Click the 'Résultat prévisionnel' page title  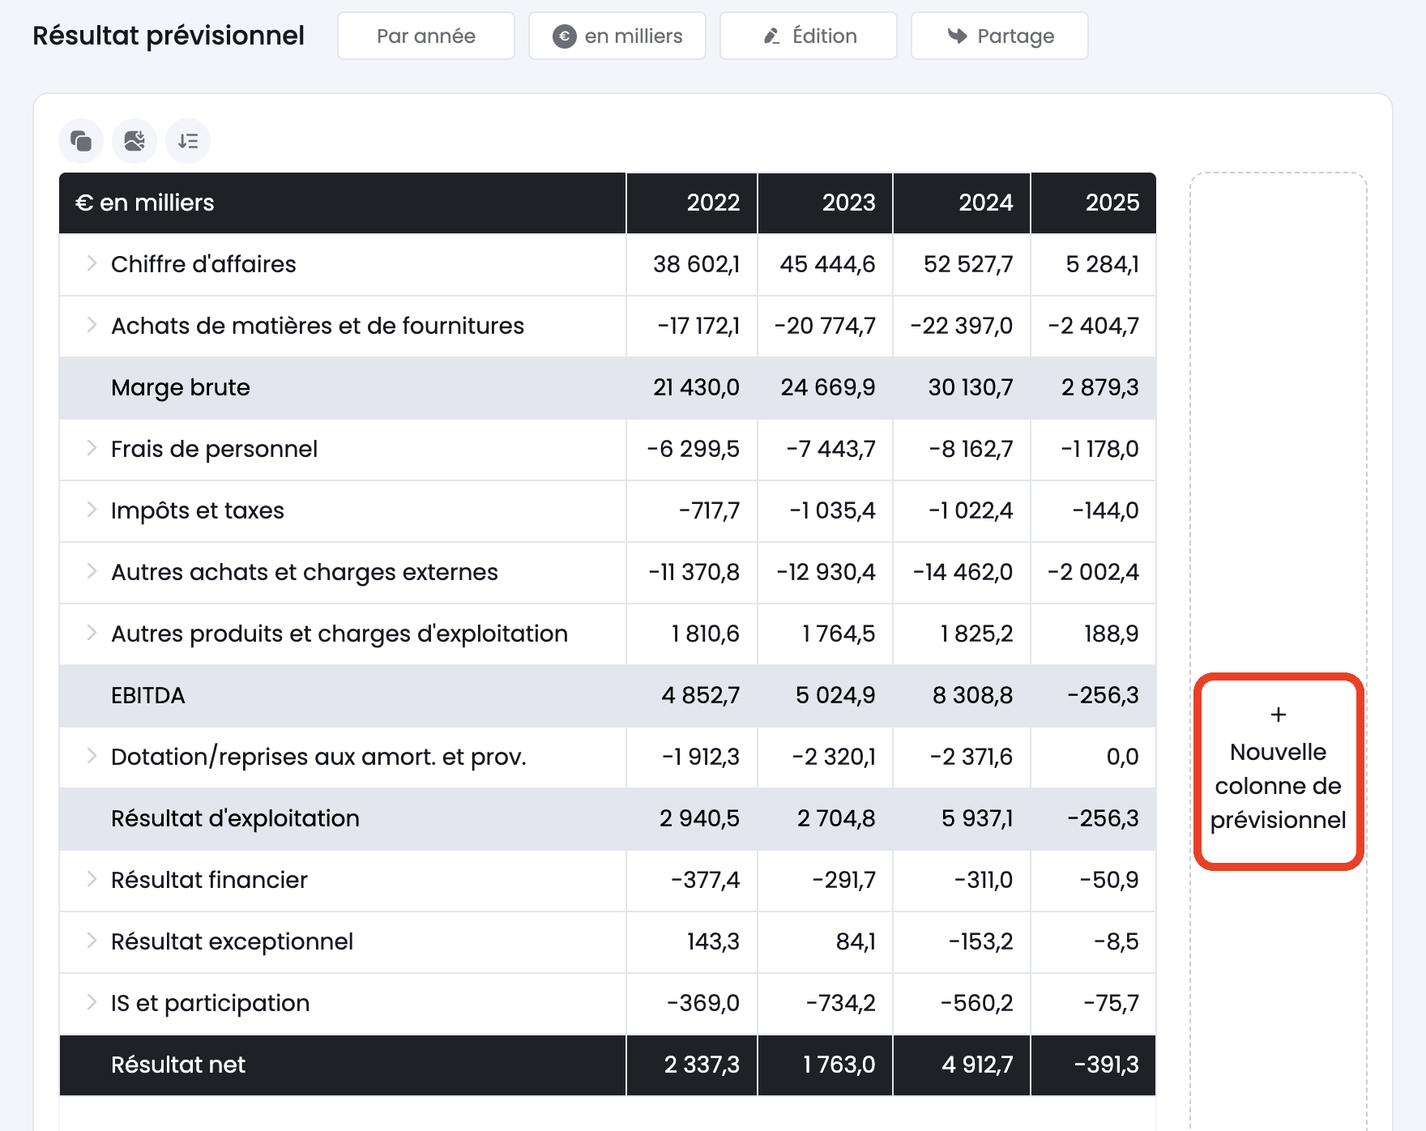[x=169, y=36]
